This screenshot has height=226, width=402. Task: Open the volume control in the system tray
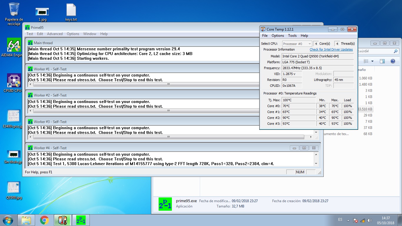(370, 220)
